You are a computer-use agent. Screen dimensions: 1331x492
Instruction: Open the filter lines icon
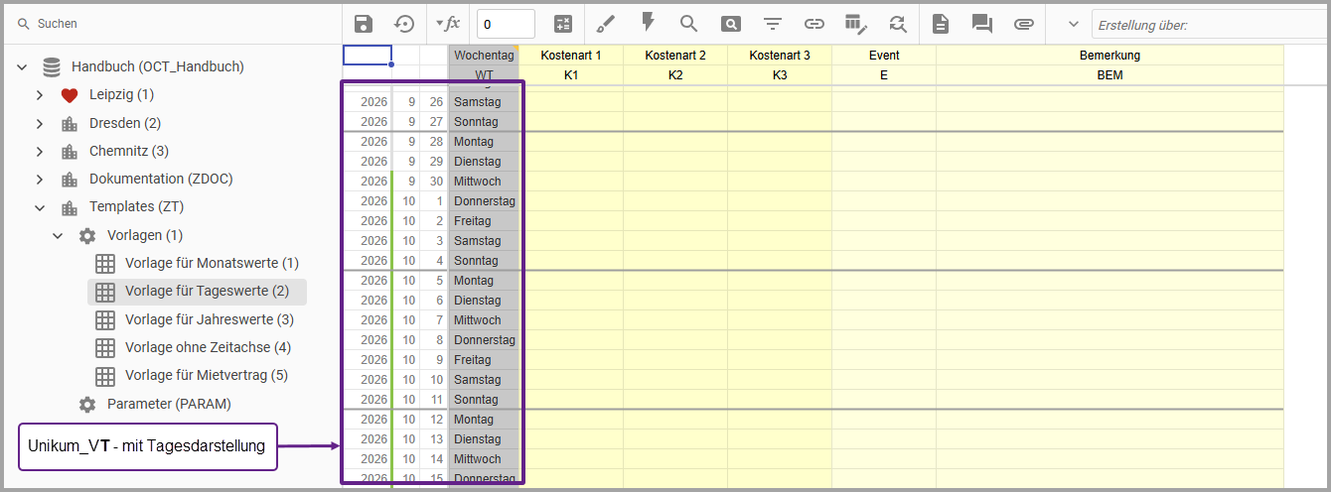pyautogui.click(x=772, y=24)
